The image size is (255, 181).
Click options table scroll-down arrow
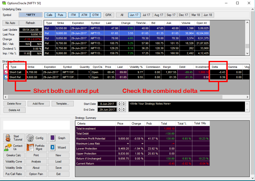[247, 53]
